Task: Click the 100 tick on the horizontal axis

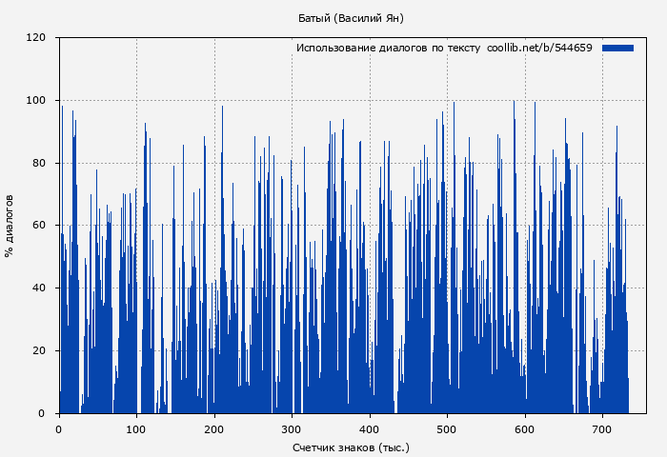Action: click(136, 429)
